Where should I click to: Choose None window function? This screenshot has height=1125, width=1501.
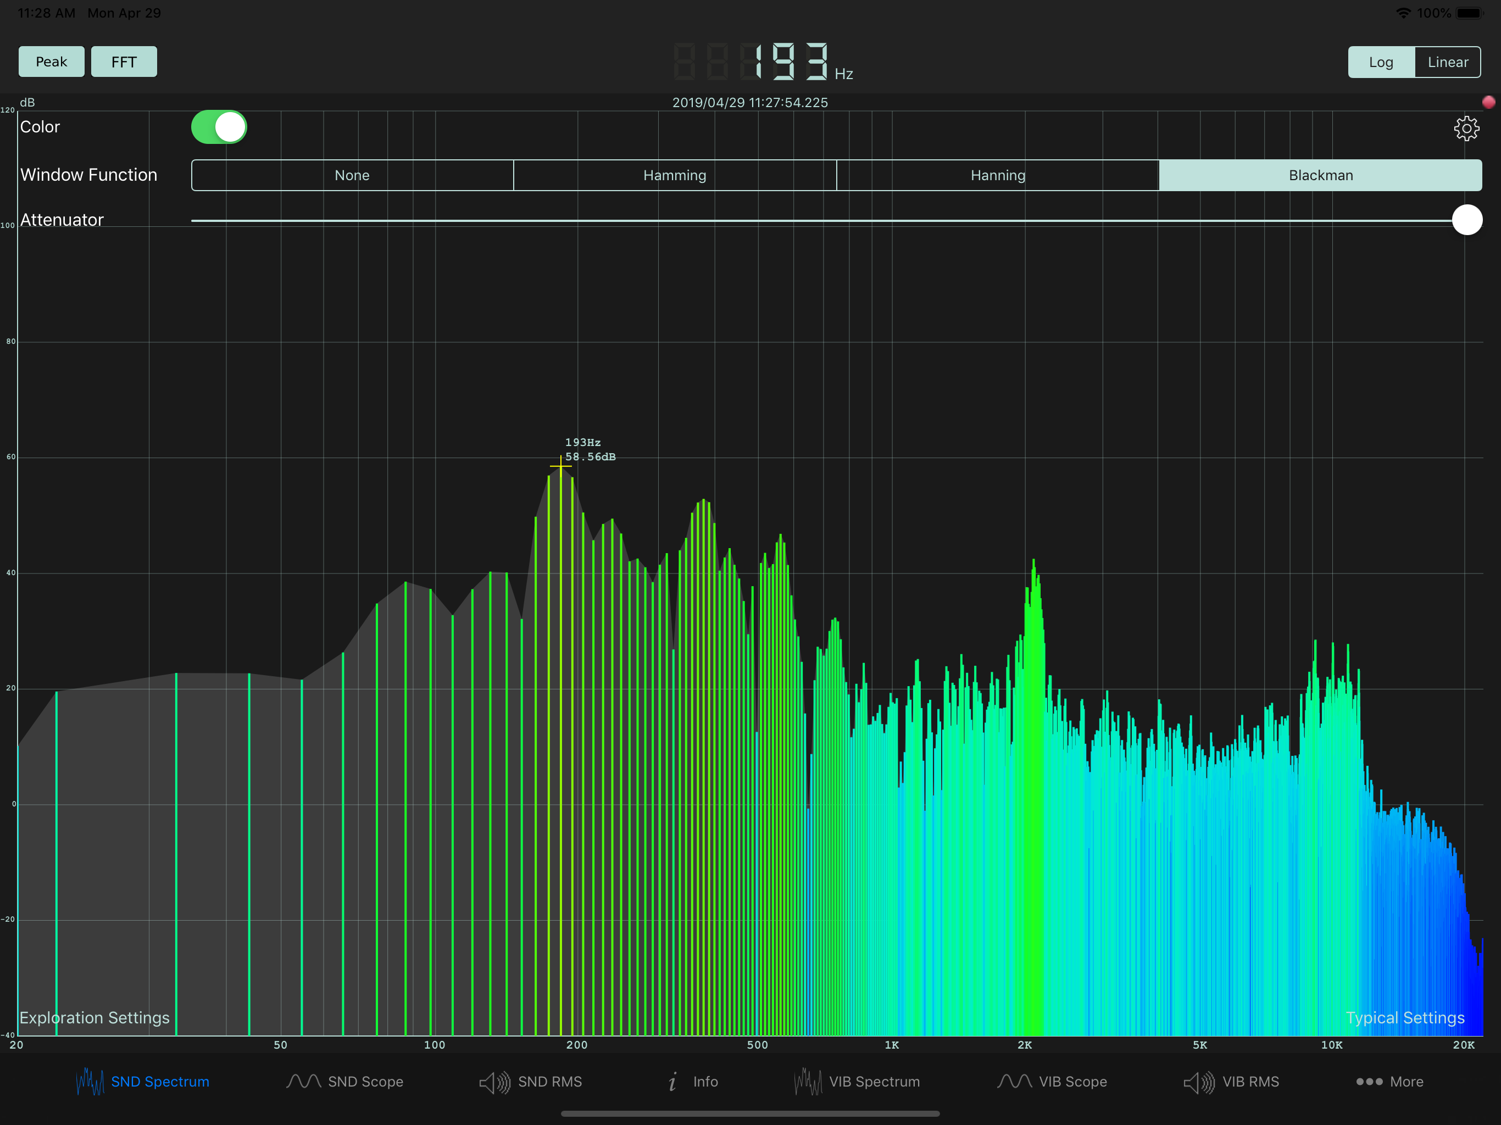tap(352, 176)
